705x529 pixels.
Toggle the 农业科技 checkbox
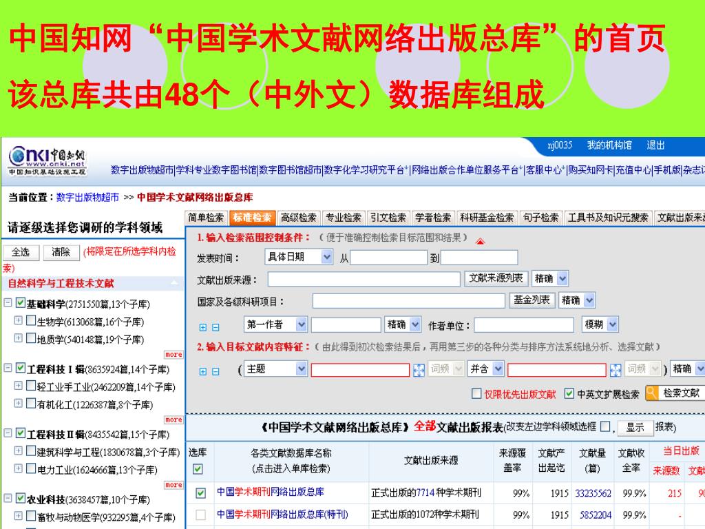point(20,499)
